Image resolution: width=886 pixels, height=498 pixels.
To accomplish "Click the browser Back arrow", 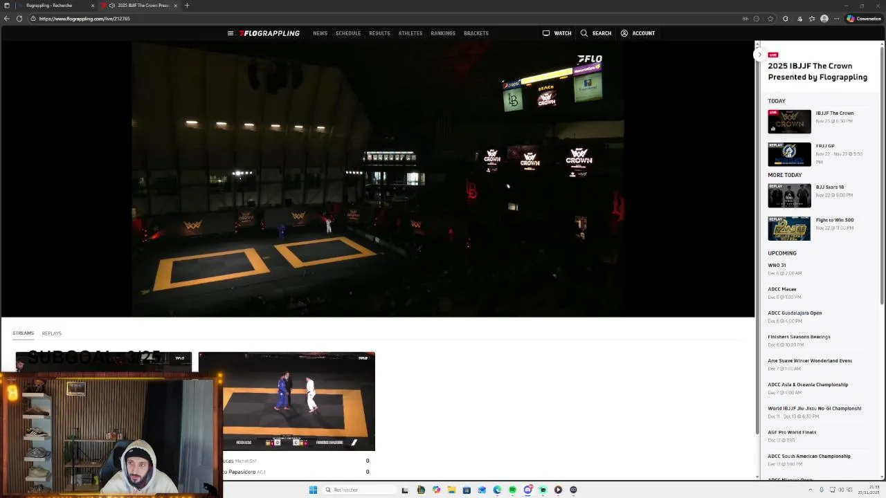I will [7, 19].
